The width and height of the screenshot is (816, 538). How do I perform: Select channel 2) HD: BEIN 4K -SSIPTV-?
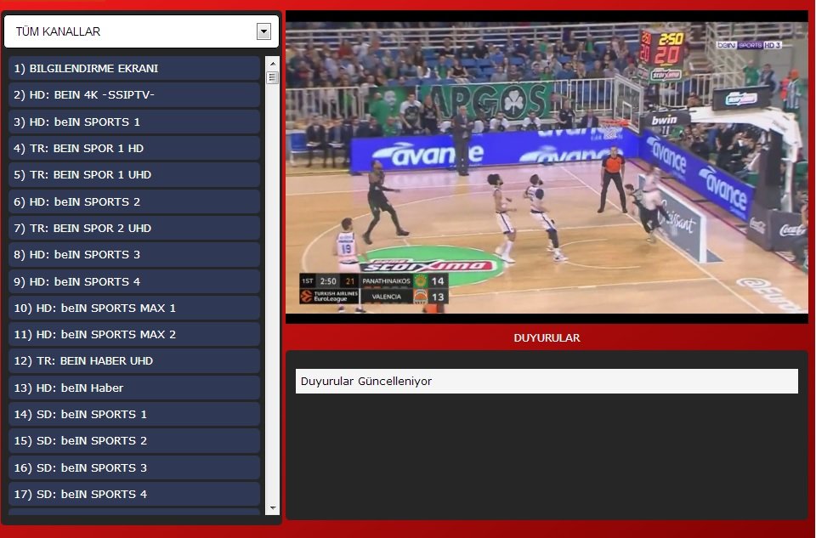click(134, 94)
